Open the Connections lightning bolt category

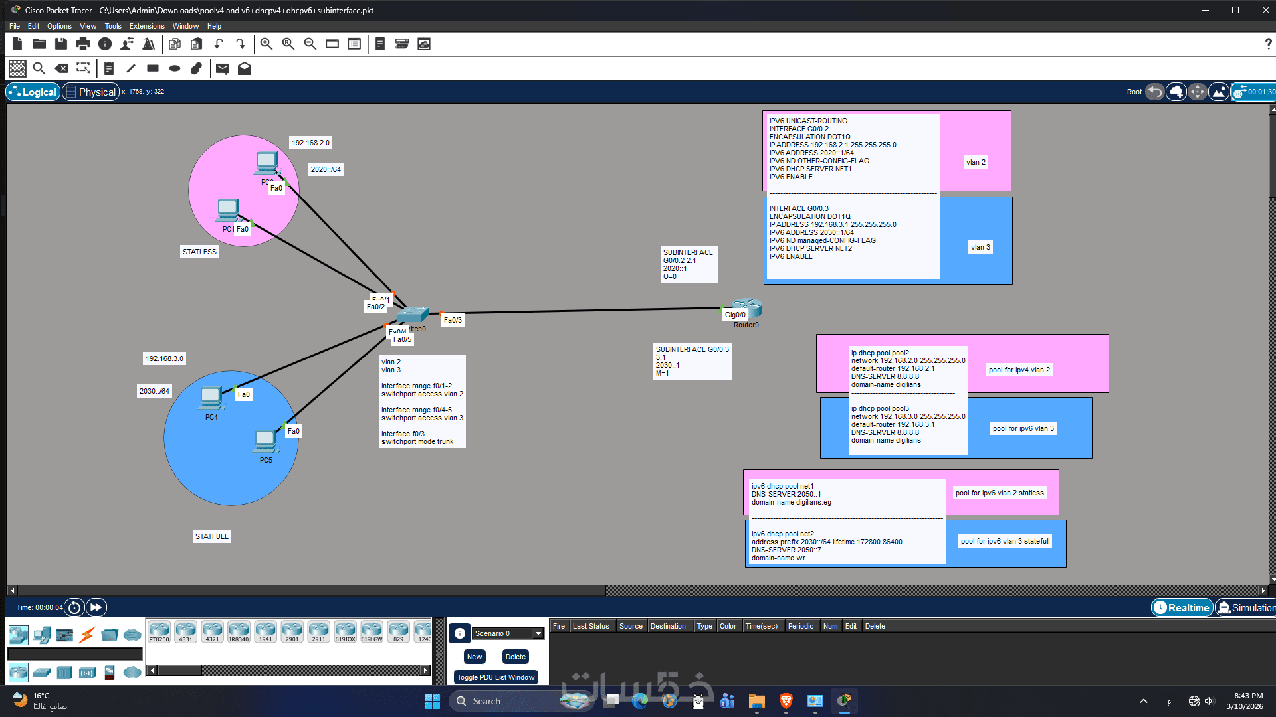pos(87,635)
